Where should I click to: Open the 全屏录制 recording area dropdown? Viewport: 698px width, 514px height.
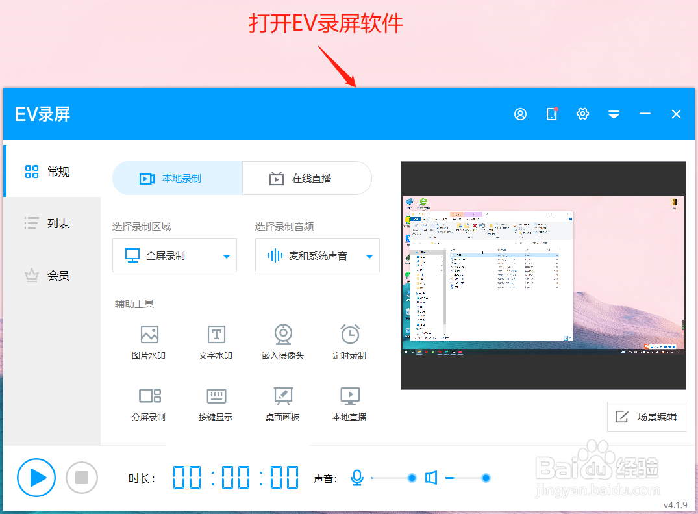[174, 255]
